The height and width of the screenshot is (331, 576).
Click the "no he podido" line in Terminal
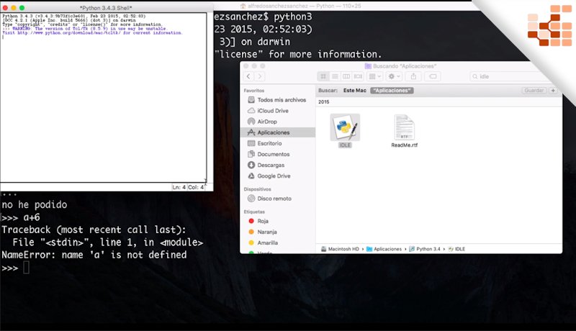(35, 205)
